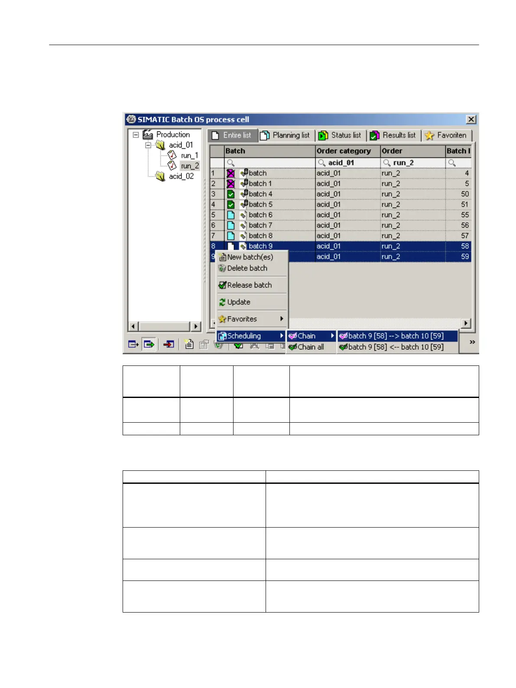This screenshot has height=688, width=516.
Task: Click the green arrow toolbar icon
Action: click(x=149, y=344)
